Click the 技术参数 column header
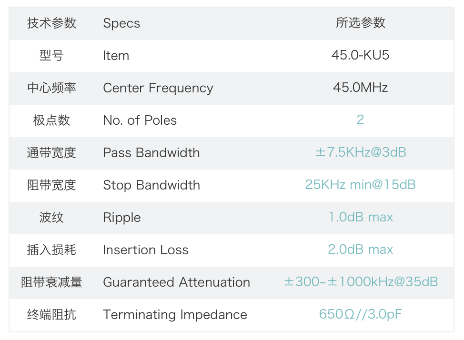Screen dimensions: 464x340 51,23
